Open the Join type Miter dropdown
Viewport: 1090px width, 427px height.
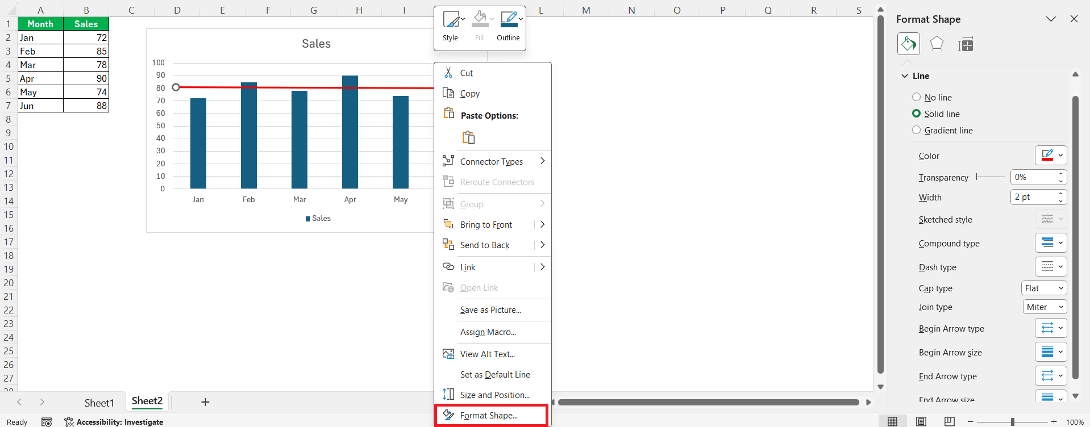[x=1045, y=307]
